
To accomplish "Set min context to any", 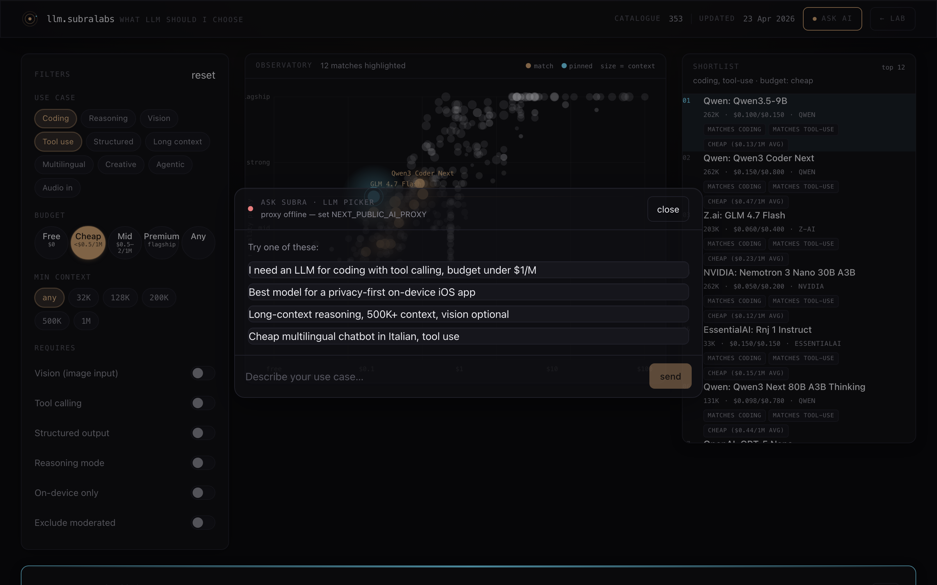I will [49, 297].
